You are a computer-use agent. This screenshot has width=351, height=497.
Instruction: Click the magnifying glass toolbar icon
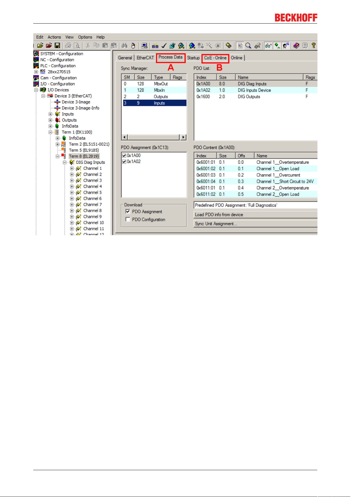point(249,45)
